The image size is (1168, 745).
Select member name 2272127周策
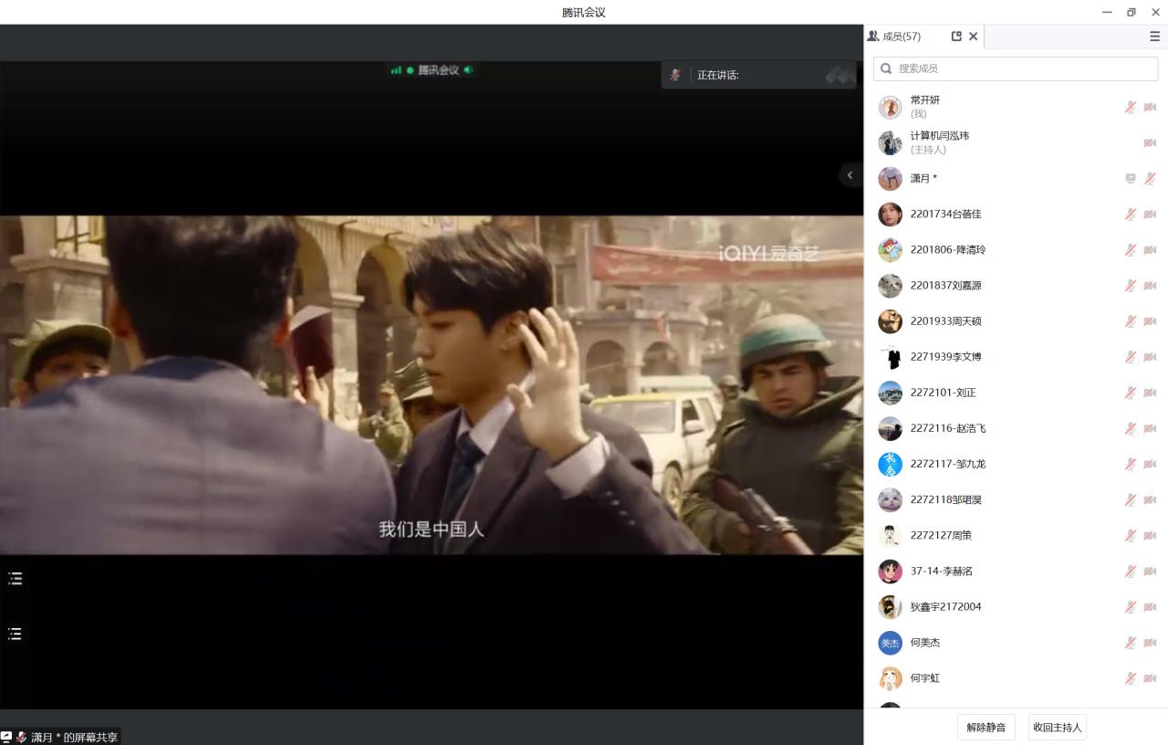point(941,536)
